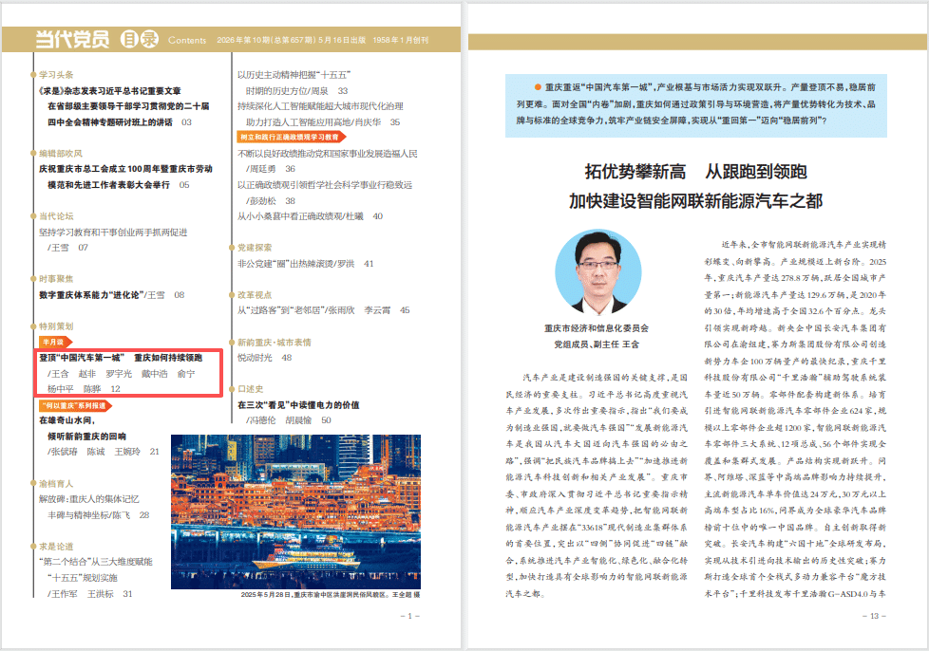The height and width of the screenshot is (651, 929).
Task: Select the 时事聚焦 section heading
Action: pos(56,279)
